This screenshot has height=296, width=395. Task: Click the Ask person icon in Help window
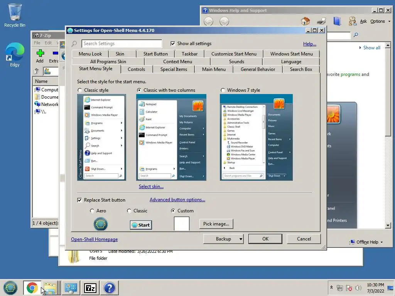(x=353, y=22)
